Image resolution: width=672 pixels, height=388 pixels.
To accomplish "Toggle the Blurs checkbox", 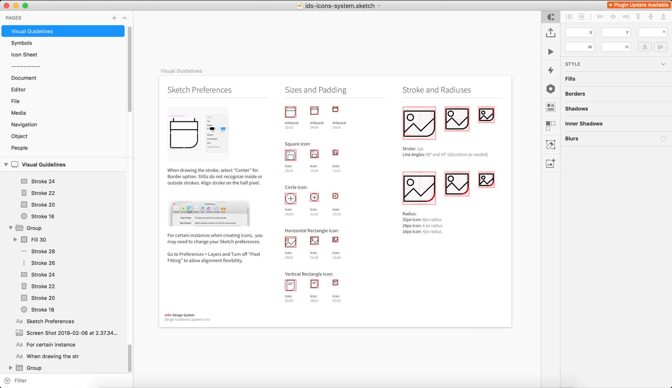I will tap(663, 139).
